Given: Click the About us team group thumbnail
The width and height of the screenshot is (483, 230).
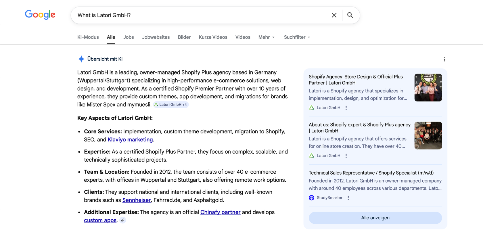Looking at the screenshot, I should [x=428, y=135].
